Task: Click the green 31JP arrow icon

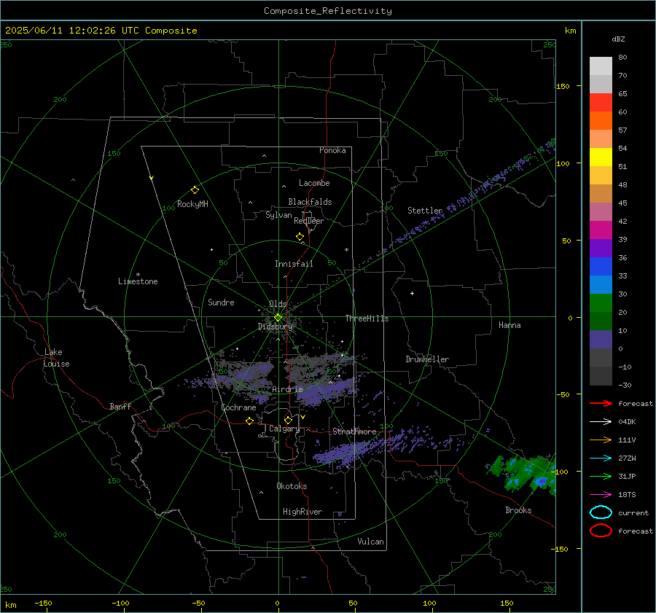Action: (601, 476)
